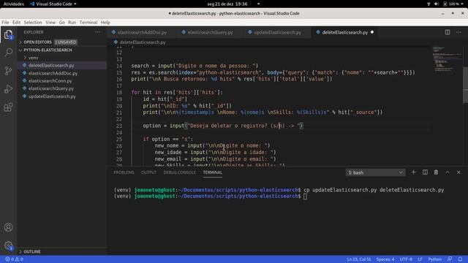The width and height of the screenshot is (468, 263).
Task: Open the clock and calendar dropdown
Action: click(x=227, y=4)
